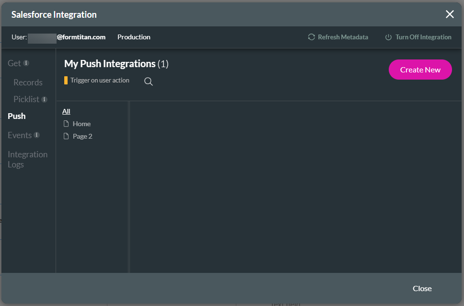Viewport: 464px width, 306px height.
Task: Click the info icon beside Get
Action: point(26,63)
